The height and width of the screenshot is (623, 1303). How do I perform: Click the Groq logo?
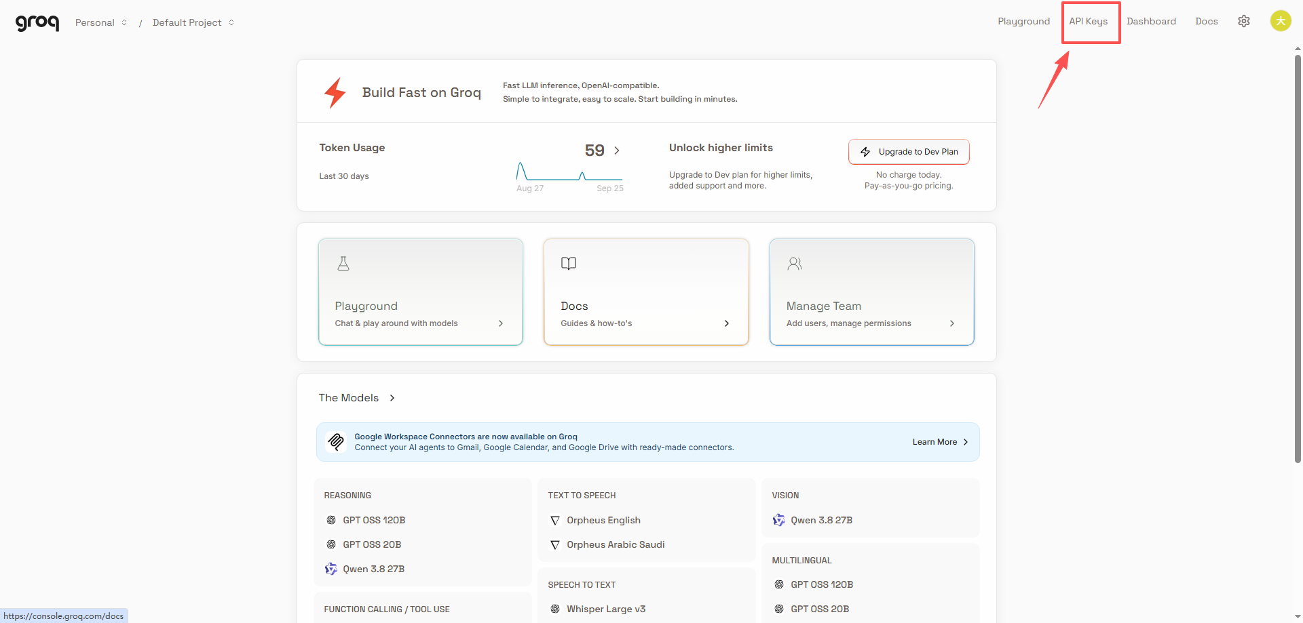click(37, 22)
